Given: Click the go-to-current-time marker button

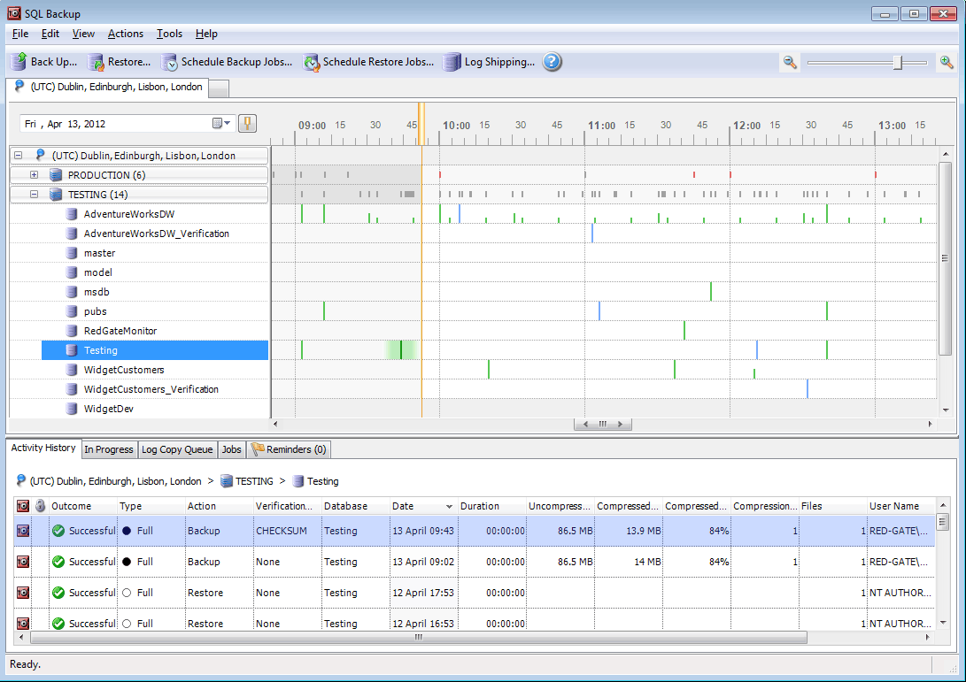Looking at the screenshot, I should [x=247, y=123].
